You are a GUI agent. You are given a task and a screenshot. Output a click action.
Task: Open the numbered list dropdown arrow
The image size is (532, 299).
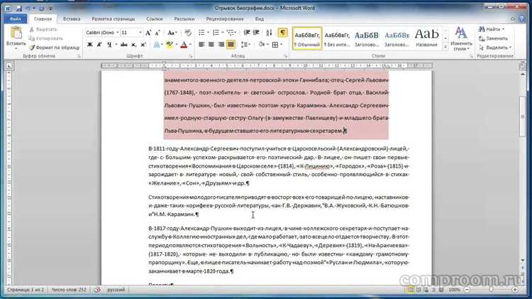222,33
